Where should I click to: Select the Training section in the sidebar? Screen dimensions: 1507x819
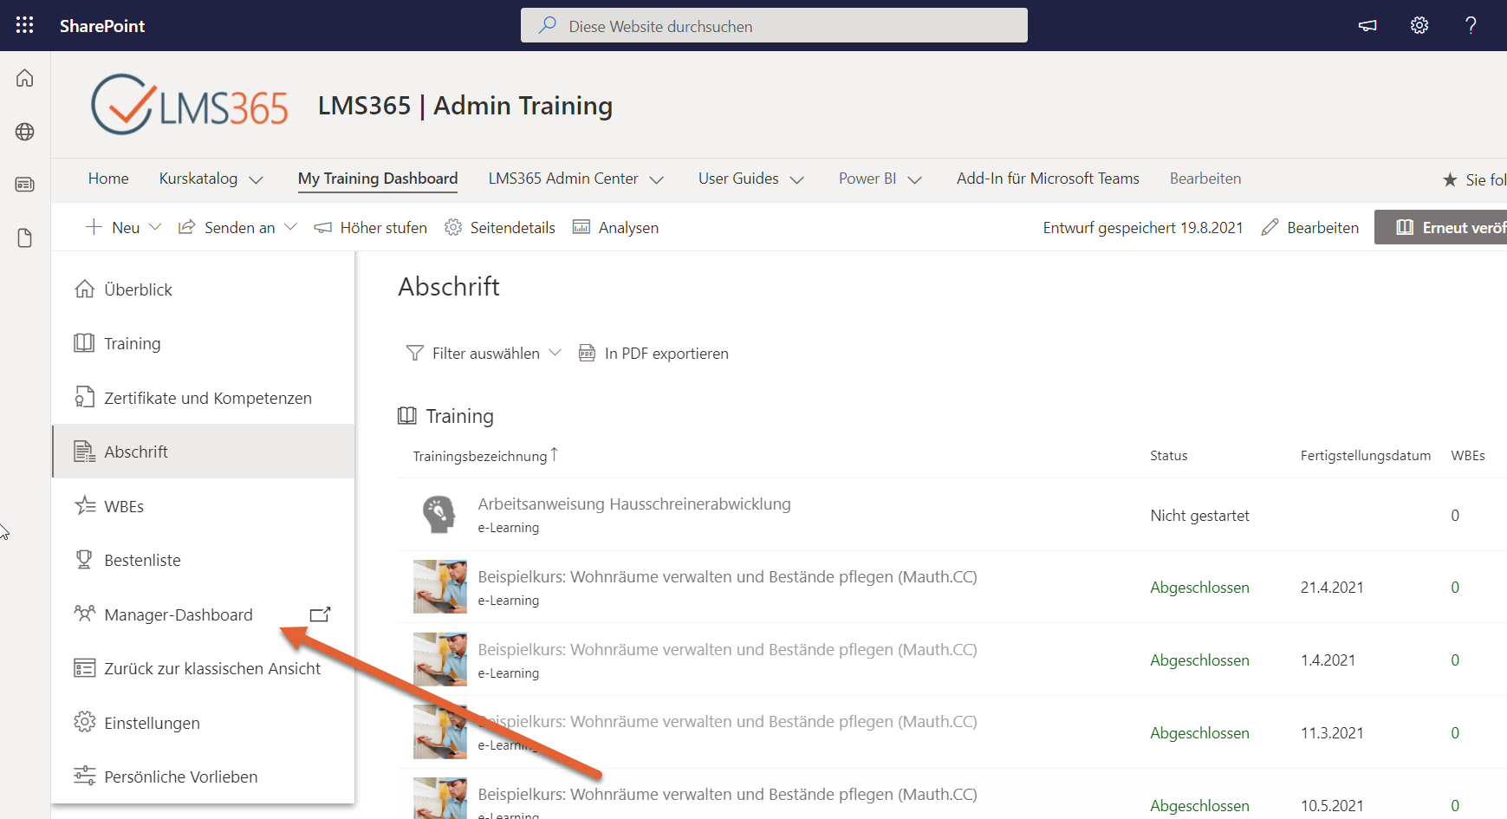coord(132,343)
